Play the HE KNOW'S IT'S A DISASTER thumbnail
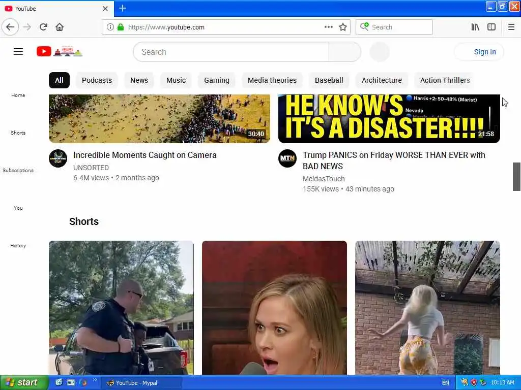 (x=389, y=119)
